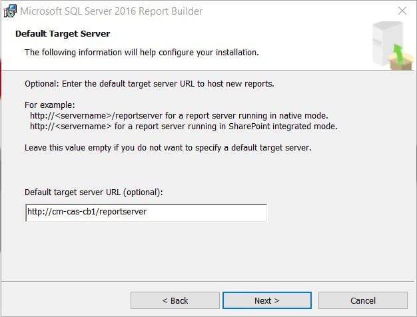The image size is (417, 317).
Task: Click the 'Optional: Enter the default target' text
Action: tap(149, 84)
